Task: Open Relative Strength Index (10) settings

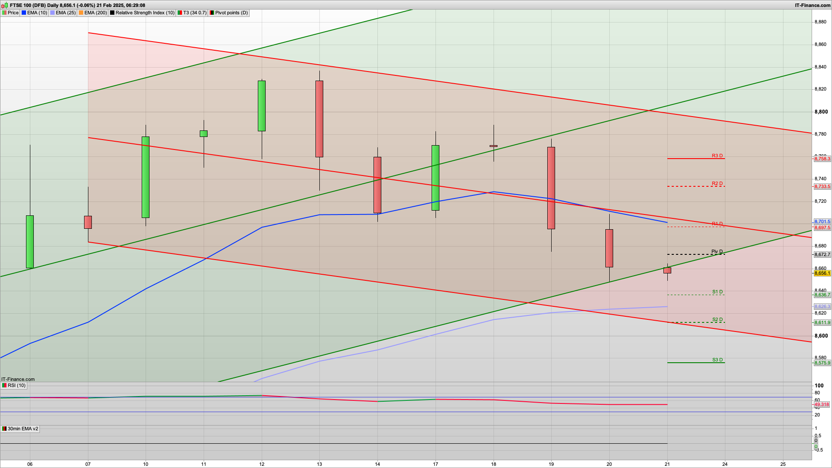Action: point(144,13)
